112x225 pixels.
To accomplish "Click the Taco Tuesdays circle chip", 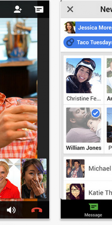I will [x=88, y=42].
